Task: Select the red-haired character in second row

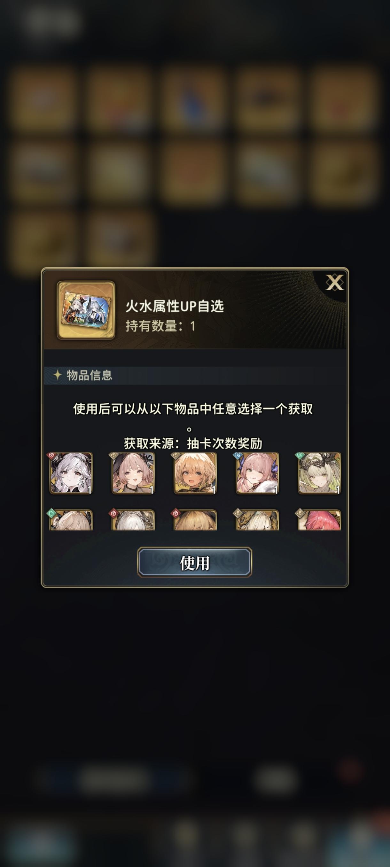Action: (319, 520)
